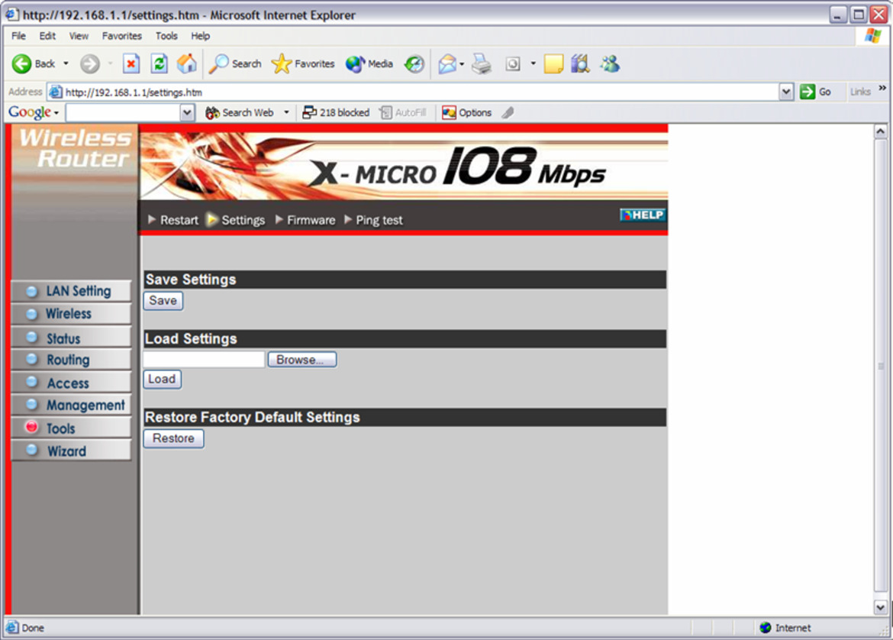Refresh the page with the green arrows icon

click(159, 64)
